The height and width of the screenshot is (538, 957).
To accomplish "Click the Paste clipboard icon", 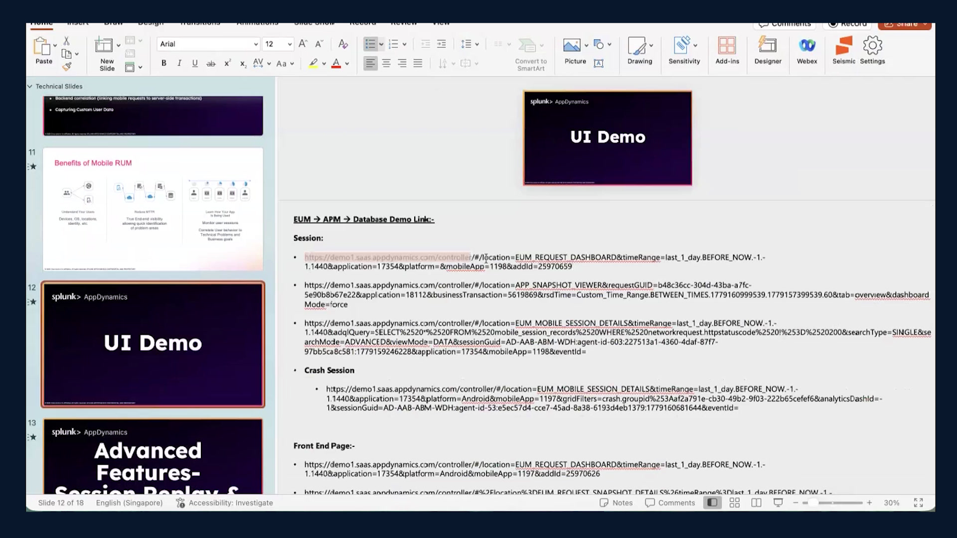I will click(42, 46).
